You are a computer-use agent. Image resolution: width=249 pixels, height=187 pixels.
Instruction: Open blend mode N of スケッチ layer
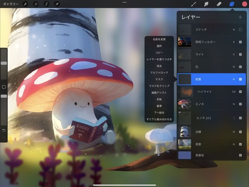tap(234, 30)
